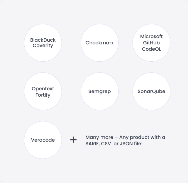Click the plus icon beside Veracode
The width and height of the screenshot is (188, 183).
pyautogui.click(x=73, y=140)
